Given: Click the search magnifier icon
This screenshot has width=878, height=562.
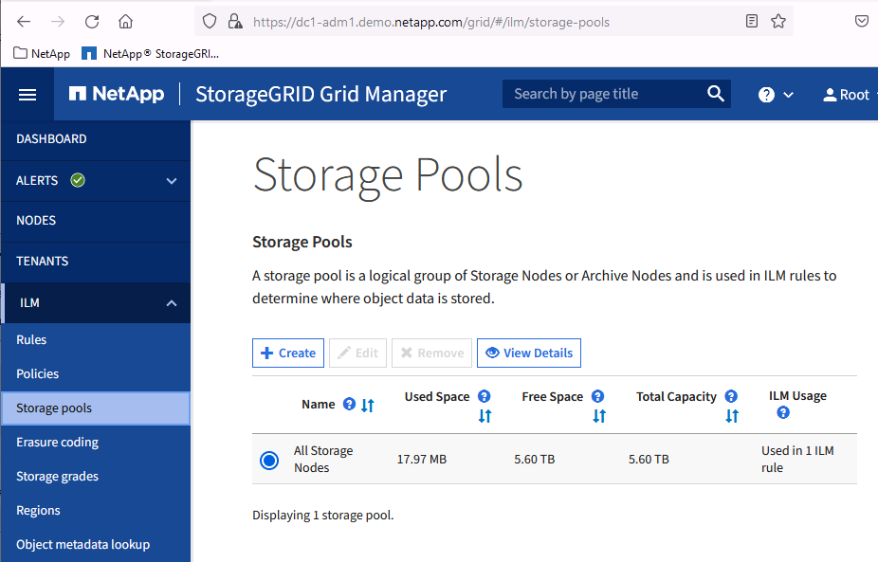Looking at the screenshot, I should click(x=716, y=94).
